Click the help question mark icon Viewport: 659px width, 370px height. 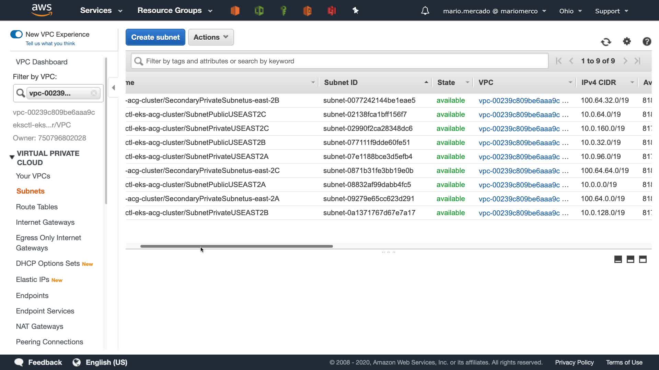coord(647,41)
